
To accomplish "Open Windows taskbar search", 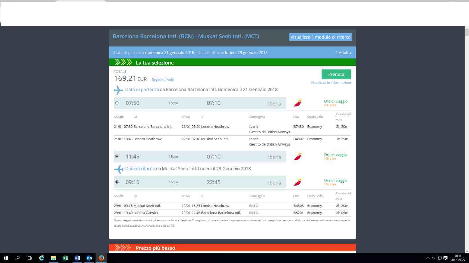I will 18,258.
